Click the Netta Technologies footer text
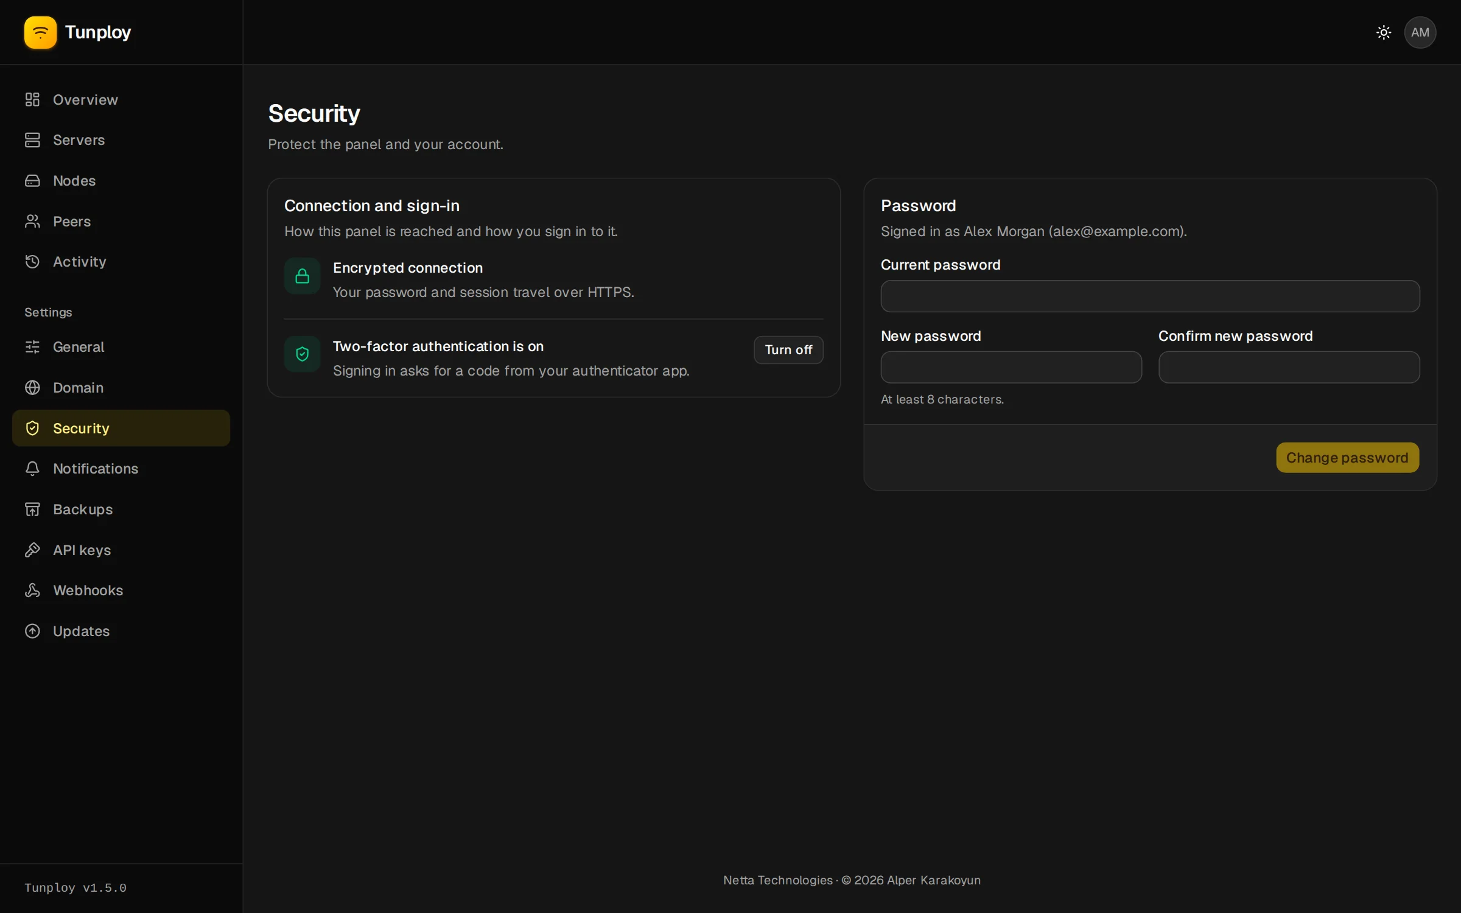 pyautogui.click(x=777, y=880)
